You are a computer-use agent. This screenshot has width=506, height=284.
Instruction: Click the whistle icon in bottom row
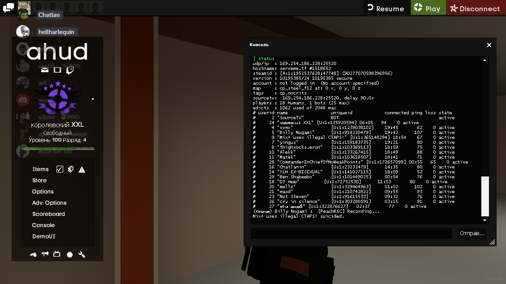33,254
